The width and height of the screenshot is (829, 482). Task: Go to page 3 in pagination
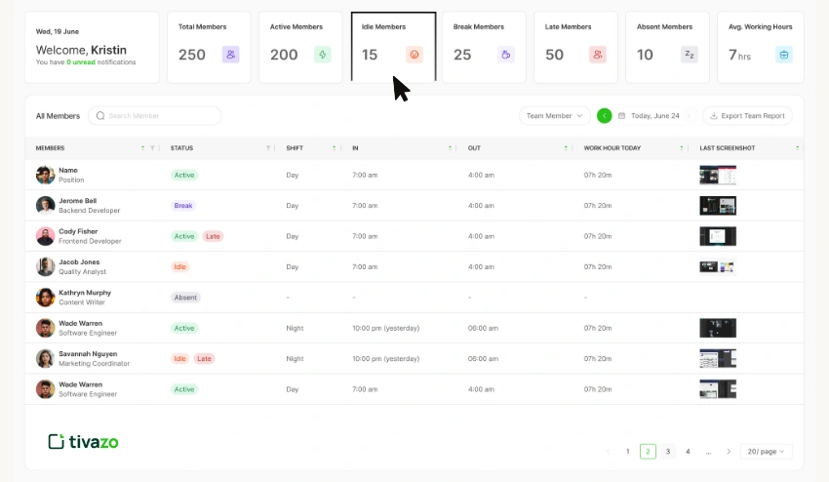(x=668, y=452)
